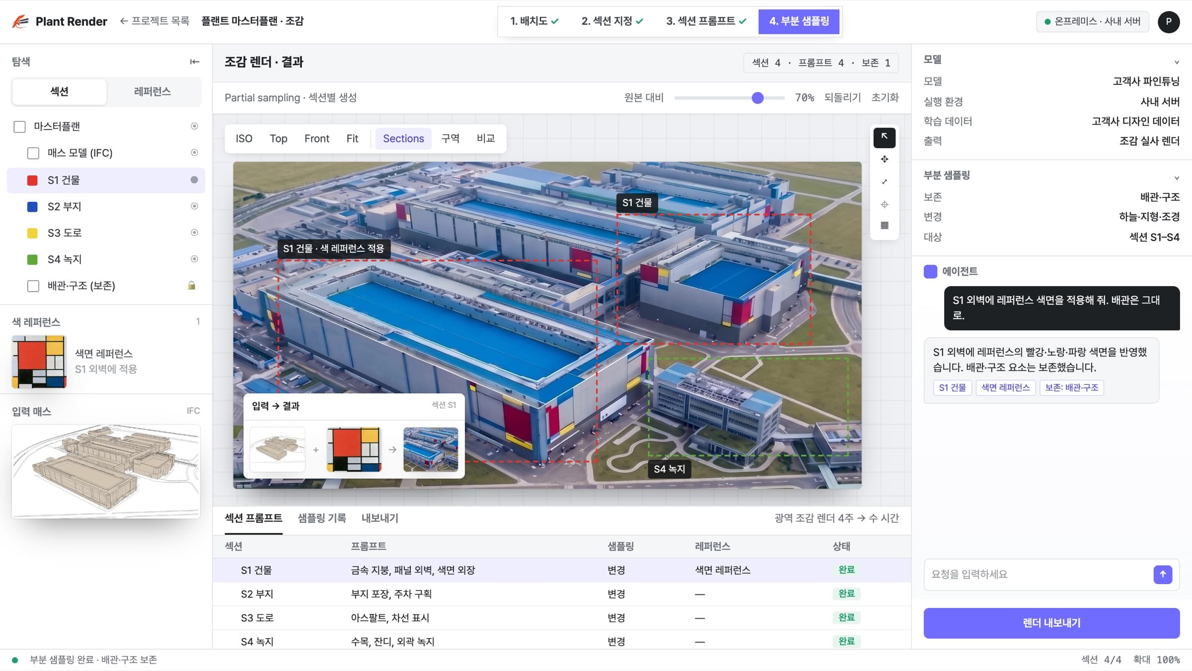Toggle visibility of S2 부지 section
1192x671 pixels.
[x=194, y=206]
